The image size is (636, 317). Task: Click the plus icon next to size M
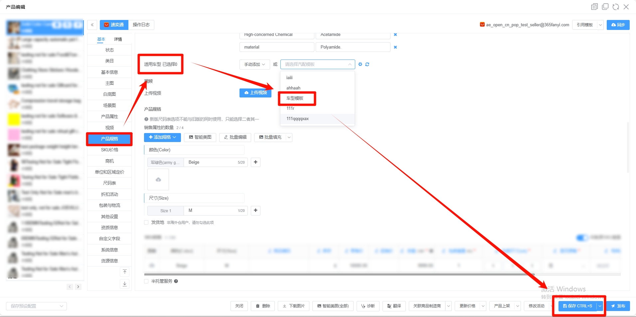[255, 211]
